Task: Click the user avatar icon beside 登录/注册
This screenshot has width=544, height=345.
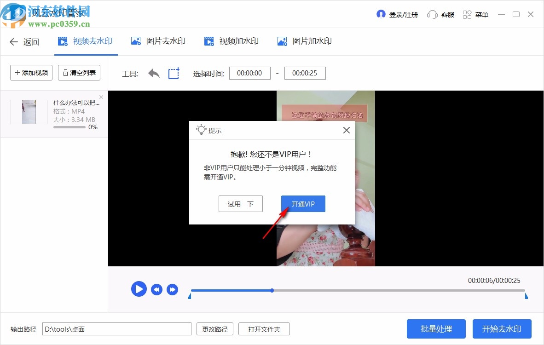Action: click(x=381, y=14)
